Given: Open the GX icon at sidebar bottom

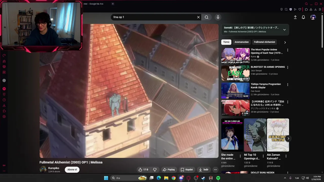Looking at the screenshot, I should (4, 165).
